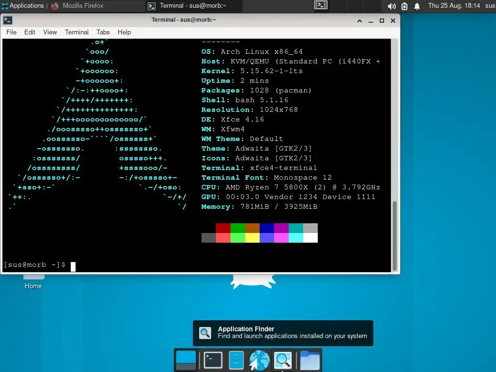Image resolution: width=496 pixels, height=372 pixels.
Task: Close the terminal window
Action: tap(393, 21)
